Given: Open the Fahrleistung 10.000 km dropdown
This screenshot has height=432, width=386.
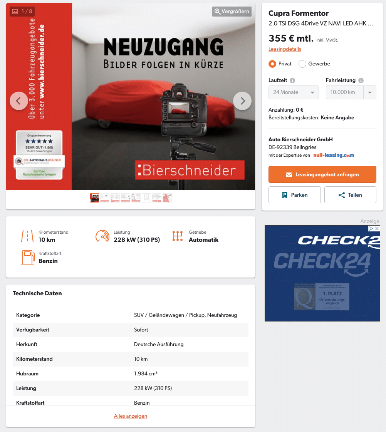Looking at the screenshot, I should pyautogui.click(x=351, y=92).
